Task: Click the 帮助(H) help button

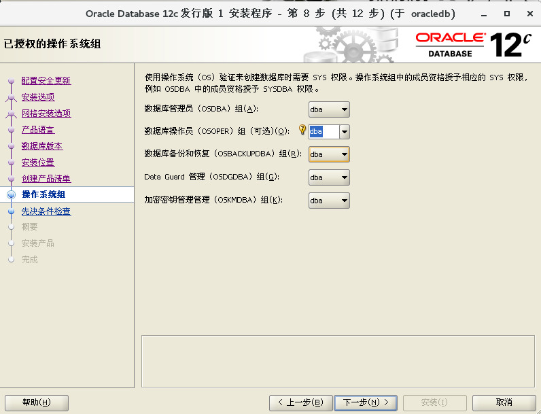Action: 37,402
